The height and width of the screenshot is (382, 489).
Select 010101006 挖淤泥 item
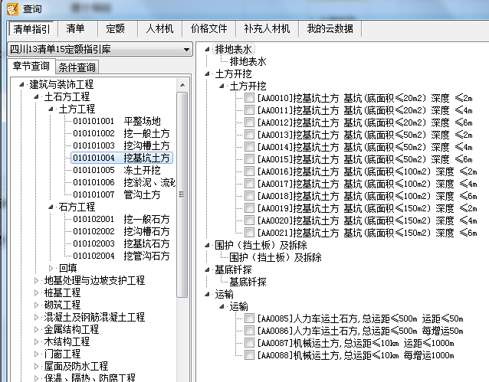click(124, 182)
